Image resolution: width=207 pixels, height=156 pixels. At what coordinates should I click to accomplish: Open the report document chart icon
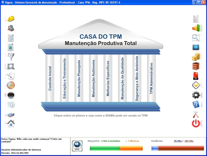[196, 19]
